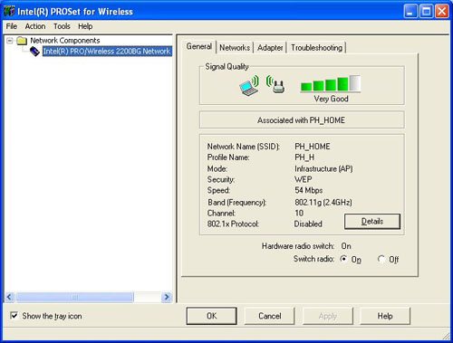Select the Switch radio Off option
The width and height of the screenshot is (453, 343).
[x=381, y=259]
